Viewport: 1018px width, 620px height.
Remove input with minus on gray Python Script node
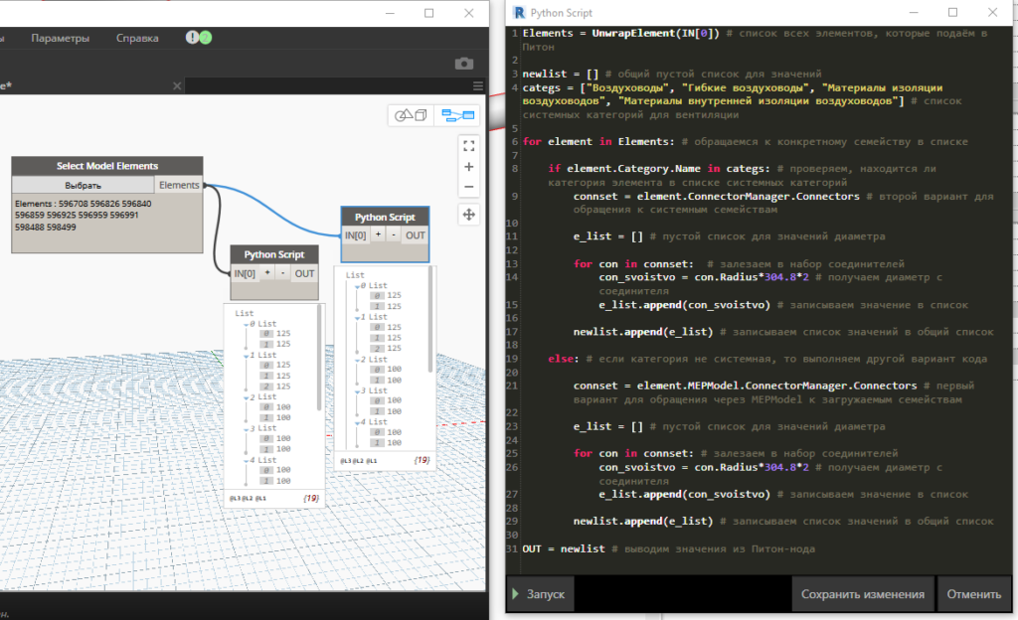pos(282,273)
